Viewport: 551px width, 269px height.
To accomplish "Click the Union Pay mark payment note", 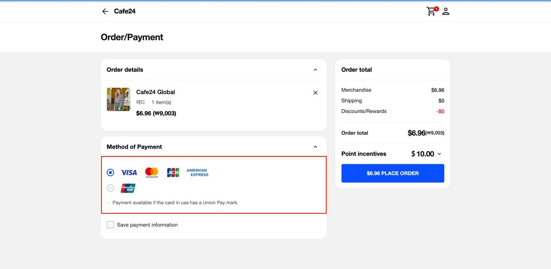I will [176, 203].
